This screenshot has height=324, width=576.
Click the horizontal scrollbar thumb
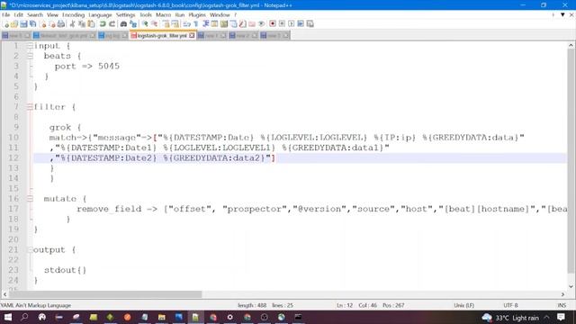pyautogui.click(x=105, y=294)
